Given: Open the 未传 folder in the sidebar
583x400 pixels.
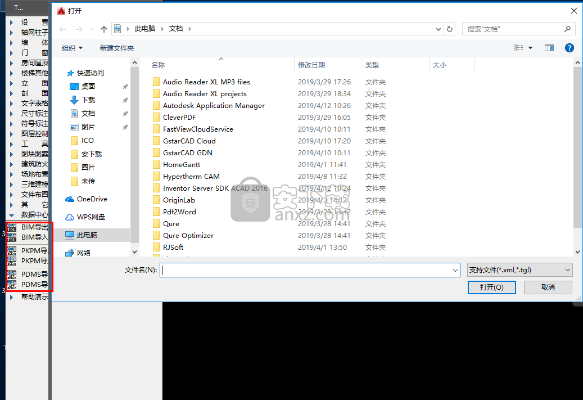Looking at the screenshot, I should (83, 181).
